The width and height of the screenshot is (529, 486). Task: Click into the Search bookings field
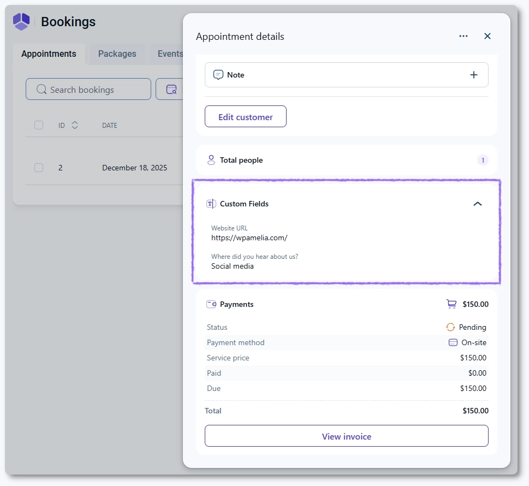[x=88, y=90]
